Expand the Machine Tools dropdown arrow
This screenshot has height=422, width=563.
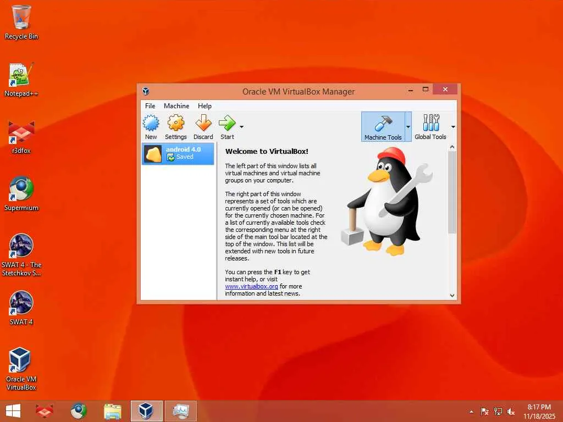tap(409, 127)
